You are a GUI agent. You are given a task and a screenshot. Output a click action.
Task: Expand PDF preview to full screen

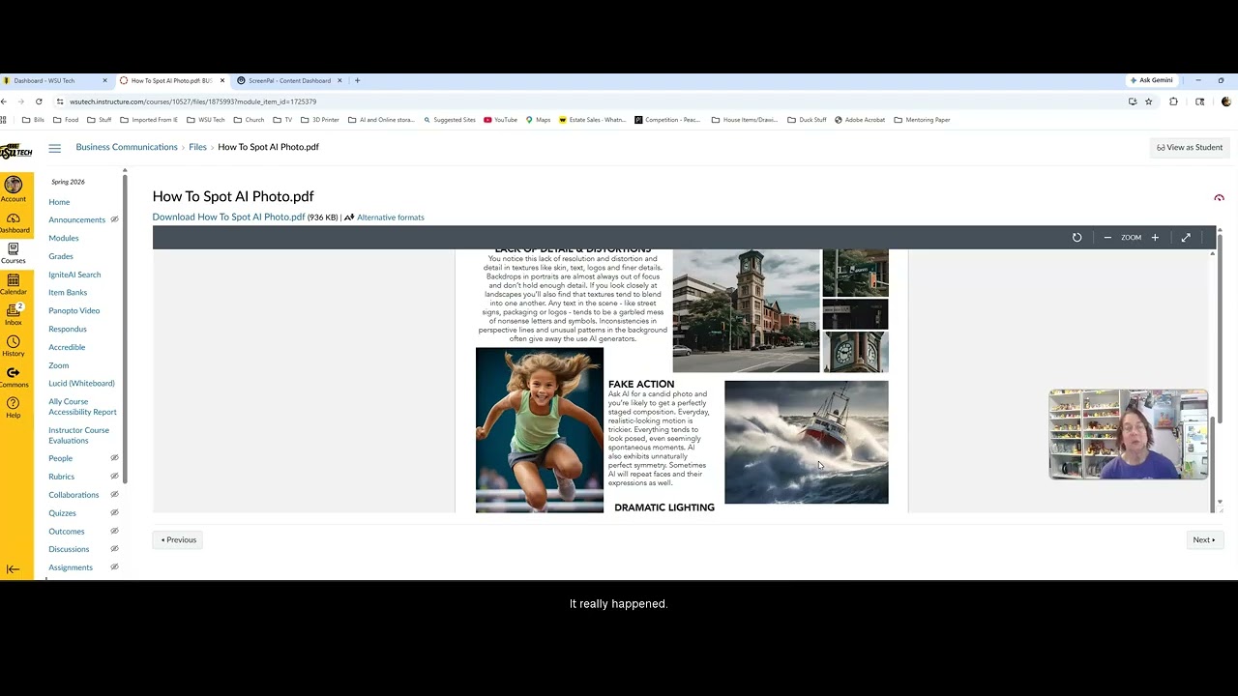click(x=1186, y=238)
